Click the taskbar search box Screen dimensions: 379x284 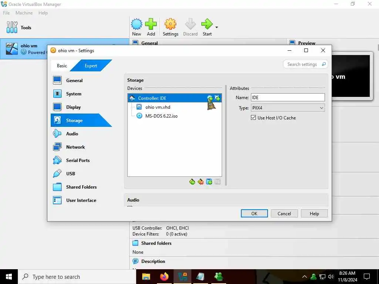[x=77, y=277]
